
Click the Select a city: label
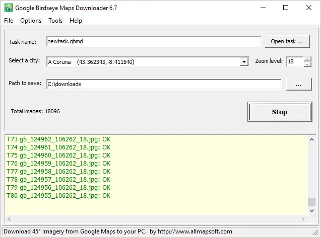pyautogui.click(x=24, y=61)
